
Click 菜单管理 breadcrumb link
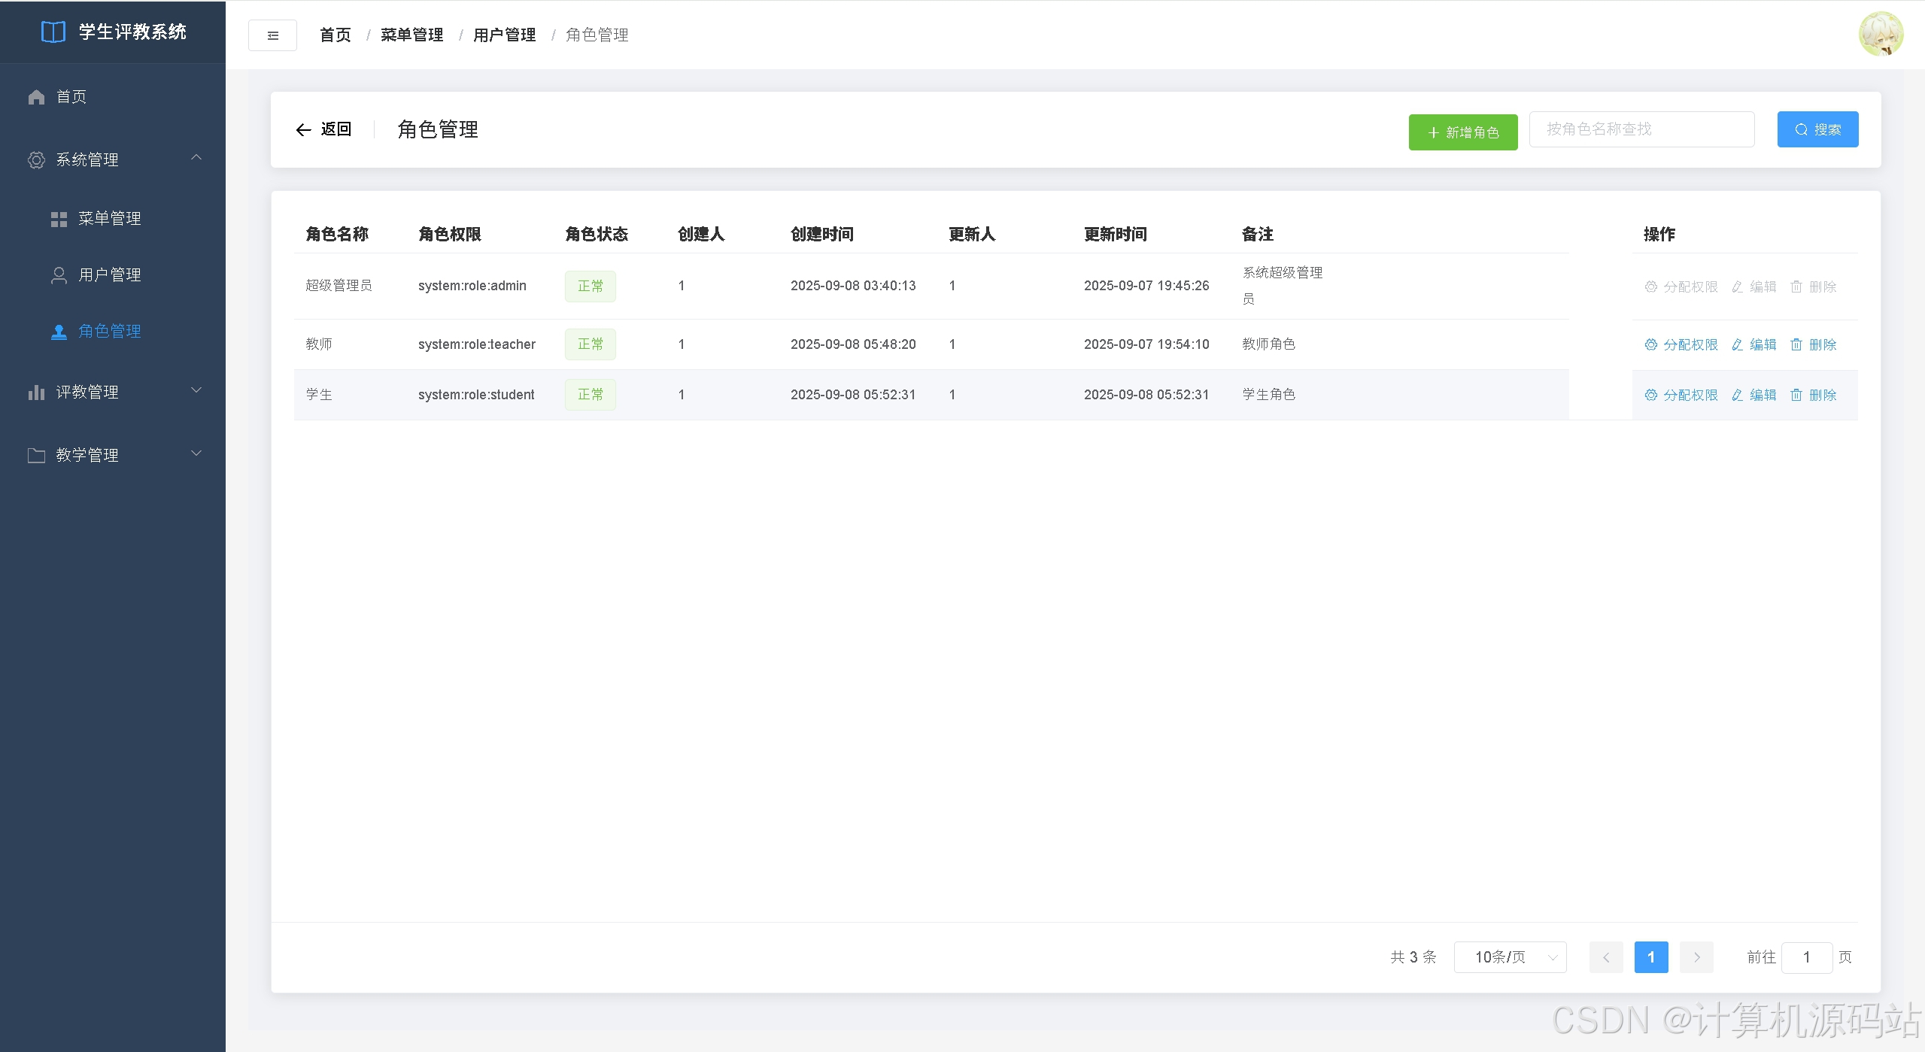tap(412, 35)
